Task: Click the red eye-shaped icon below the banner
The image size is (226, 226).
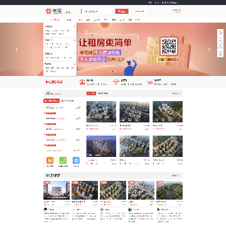Action: (150, 82)
